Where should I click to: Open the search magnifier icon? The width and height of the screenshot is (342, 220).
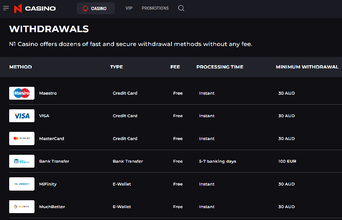coord(181,8)
